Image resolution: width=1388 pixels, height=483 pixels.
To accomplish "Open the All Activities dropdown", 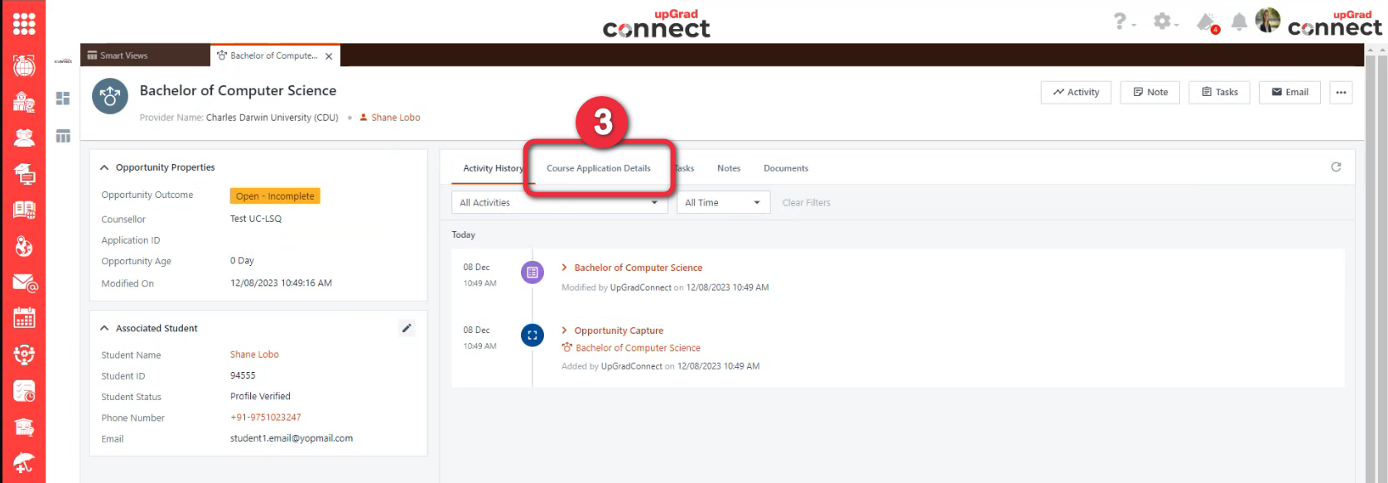I will click(x=559, y=203).
